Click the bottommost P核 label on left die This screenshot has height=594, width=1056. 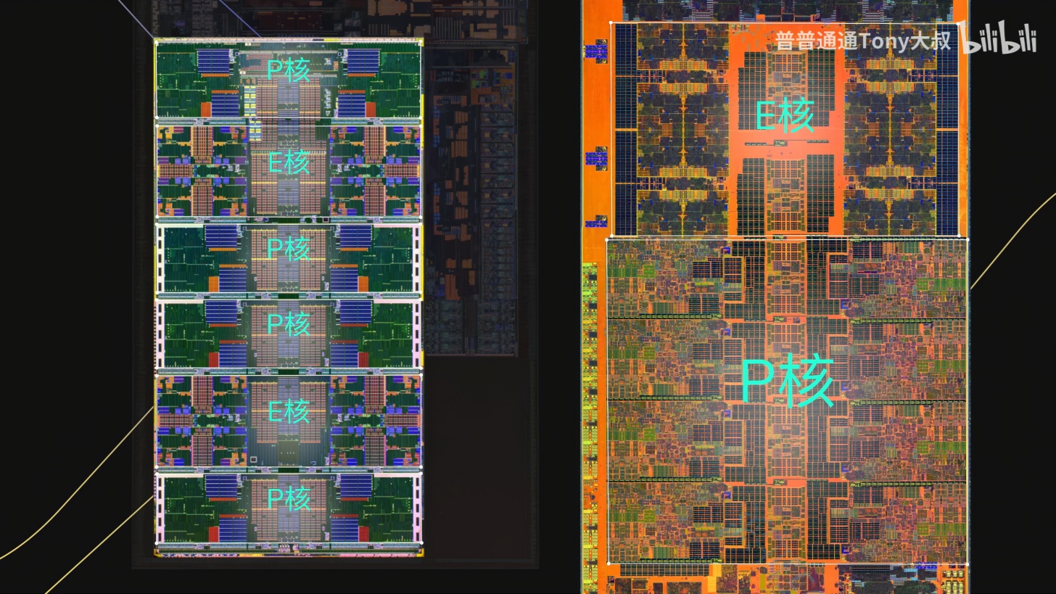coord(288,498)
